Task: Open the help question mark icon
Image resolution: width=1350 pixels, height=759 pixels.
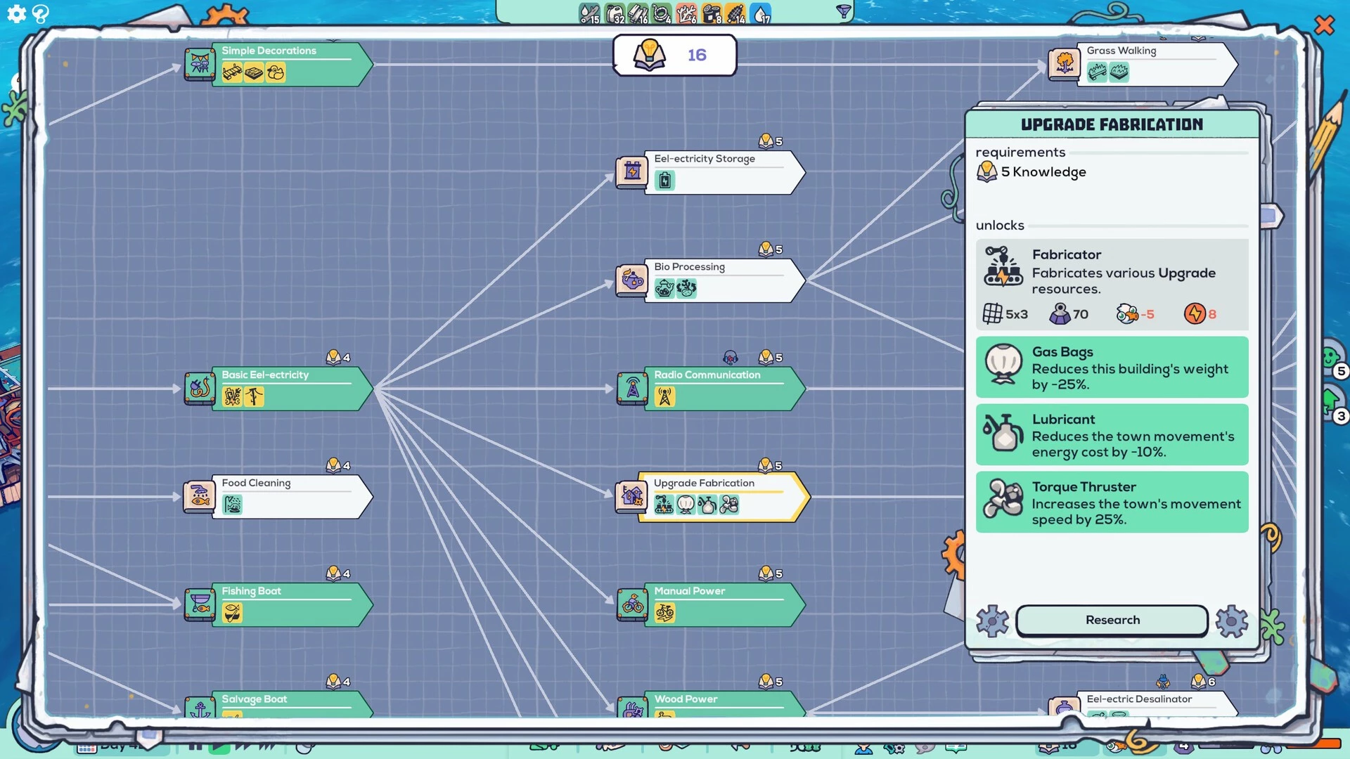Action: coord(40,13)
